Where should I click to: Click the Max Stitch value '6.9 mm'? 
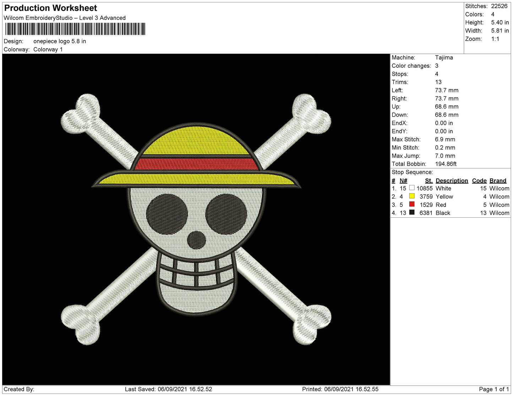(445, 139)
